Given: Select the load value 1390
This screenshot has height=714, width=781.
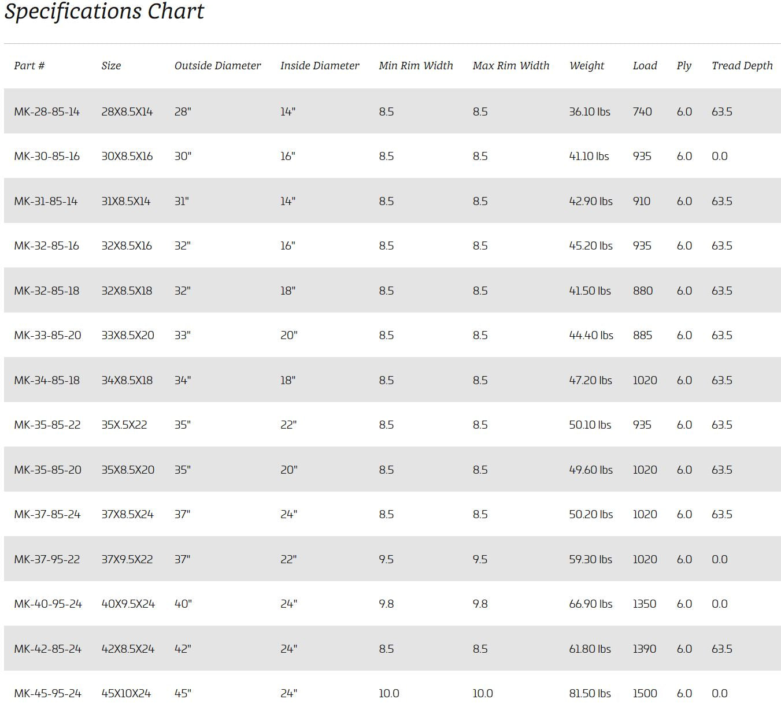Looking at the screenshot, I should [644, 649].
